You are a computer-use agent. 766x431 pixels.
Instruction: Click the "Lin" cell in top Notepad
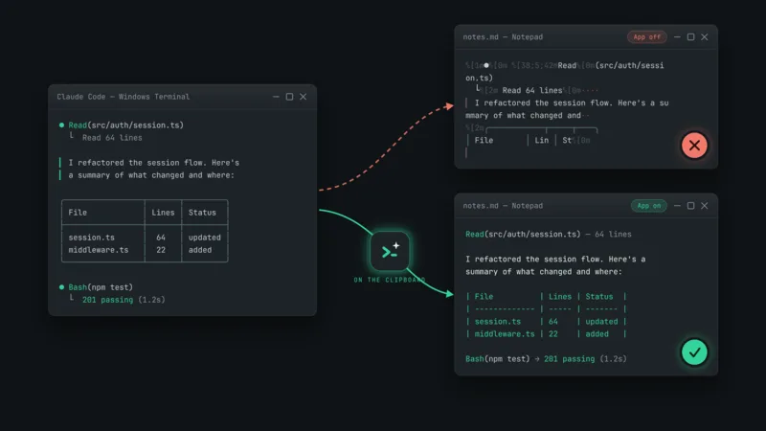[x=541, y=140]
